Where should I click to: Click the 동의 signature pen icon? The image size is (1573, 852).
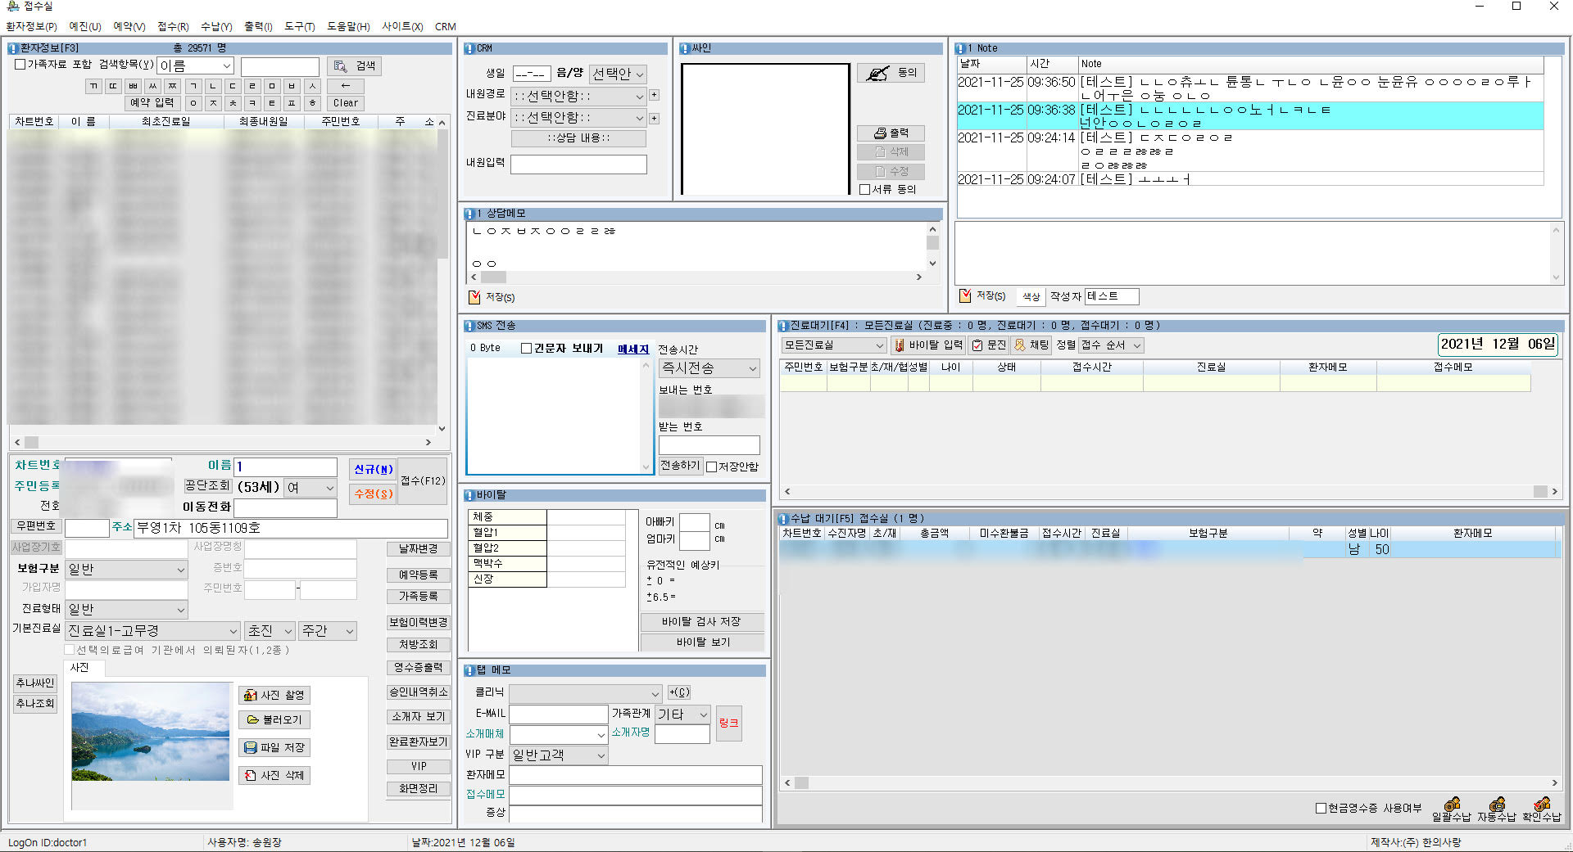(x=891, y=73)
